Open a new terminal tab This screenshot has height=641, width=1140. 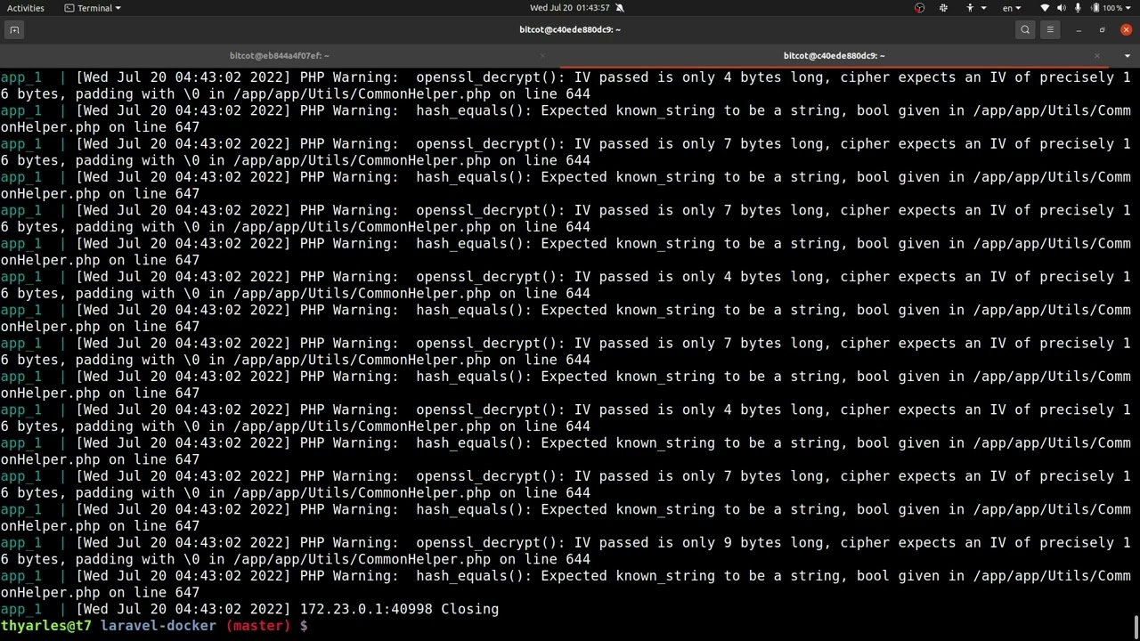coord(14,29)
